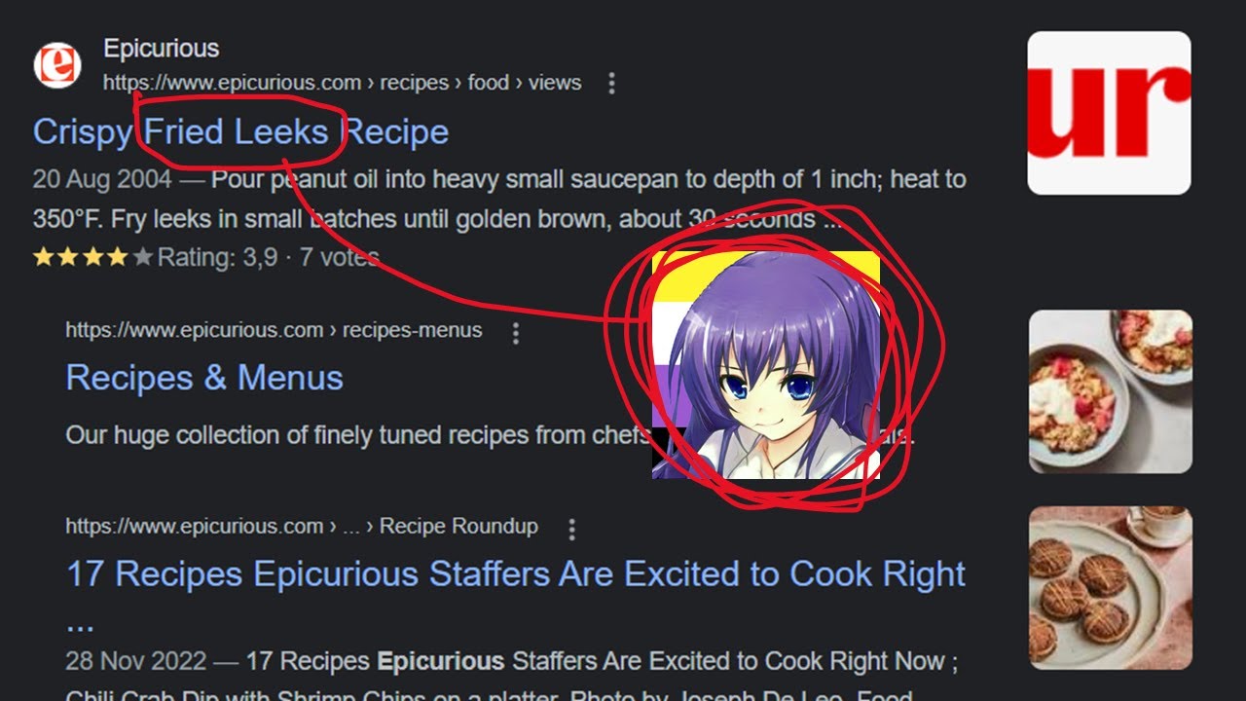Click the Rating 3,9 text
1246x701 pixels.
point(218,258)
